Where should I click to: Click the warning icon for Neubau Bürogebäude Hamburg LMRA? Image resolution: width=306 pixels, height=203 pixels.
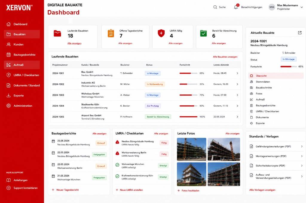click(x=117, y=142)
